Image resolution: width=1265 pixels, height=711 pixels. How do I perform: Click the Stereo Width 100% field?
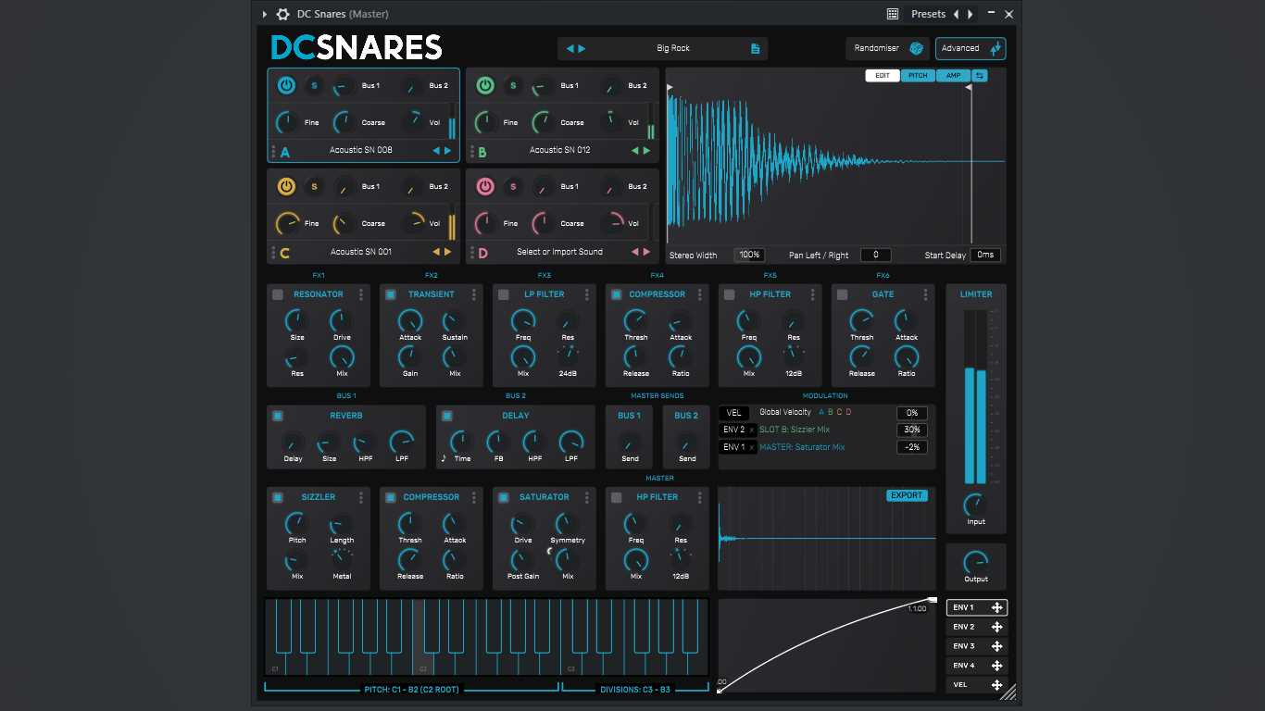tap(749, 255)
